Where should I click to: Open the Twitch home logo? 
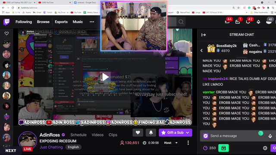[7, 22]
